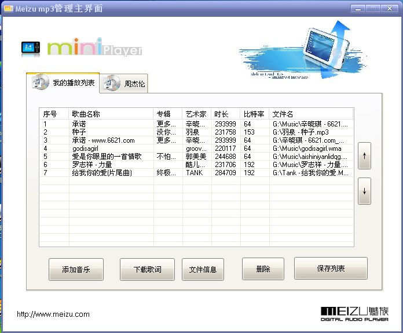Image resolution: width=403 pixels, height=333 pixels.
Task: Click the CD icon on 我的播放列表 tab
Action: (x=41, y=82)
